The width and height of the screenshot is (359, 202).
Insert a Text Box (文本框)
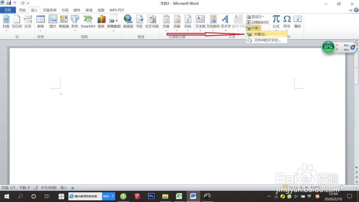click(x=200, y=22)
